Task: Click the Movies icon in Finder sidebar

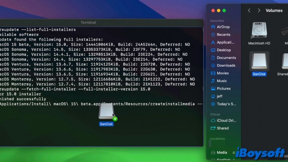Action: tap(213, 73)
